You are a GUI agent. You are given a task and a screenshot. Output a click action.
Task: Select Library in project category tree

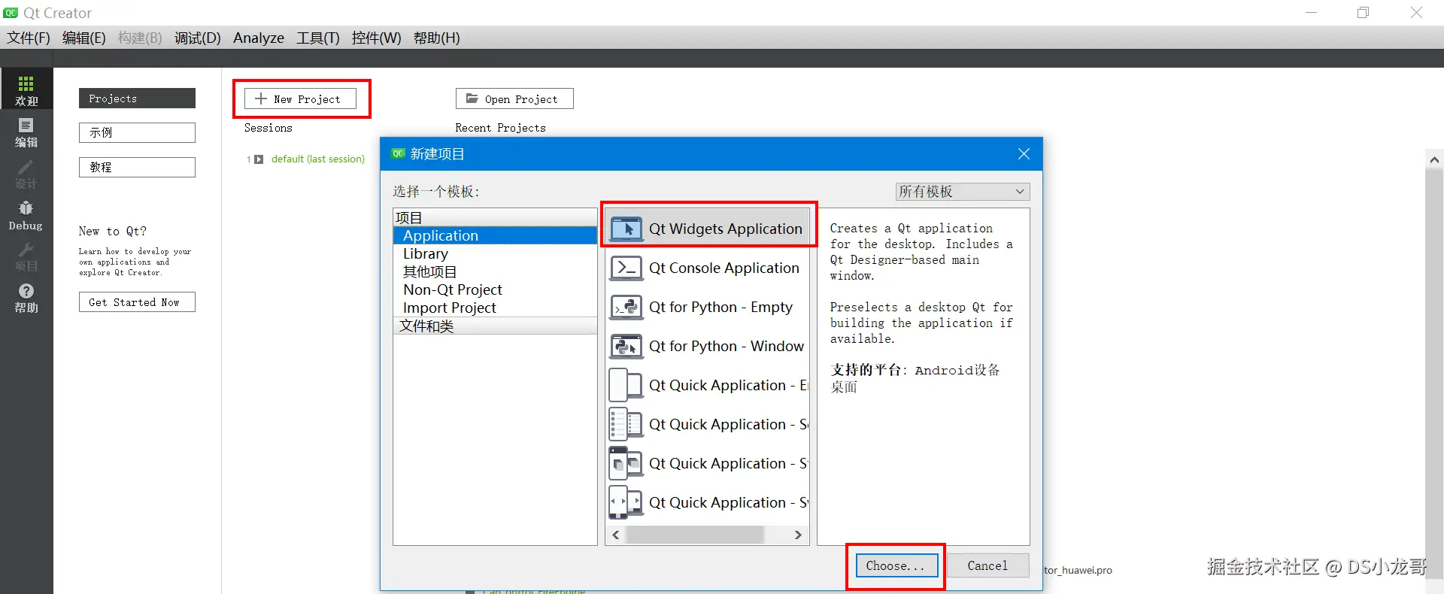click(x=426, y=253)
